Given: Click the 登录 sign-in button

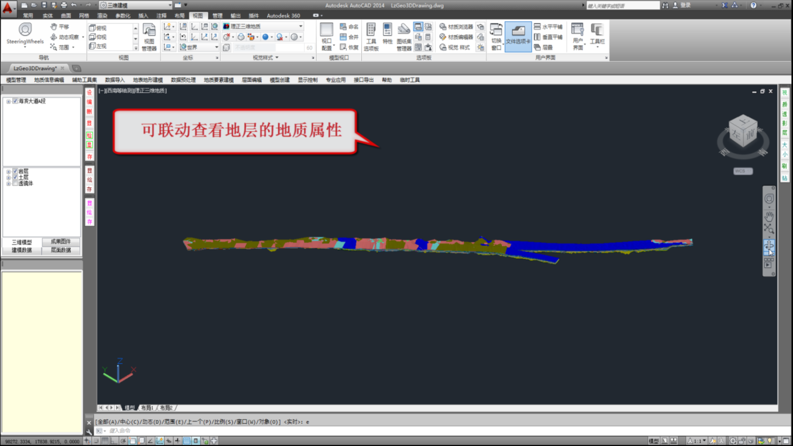Looking at the screenshot, I should coord(682,5).
